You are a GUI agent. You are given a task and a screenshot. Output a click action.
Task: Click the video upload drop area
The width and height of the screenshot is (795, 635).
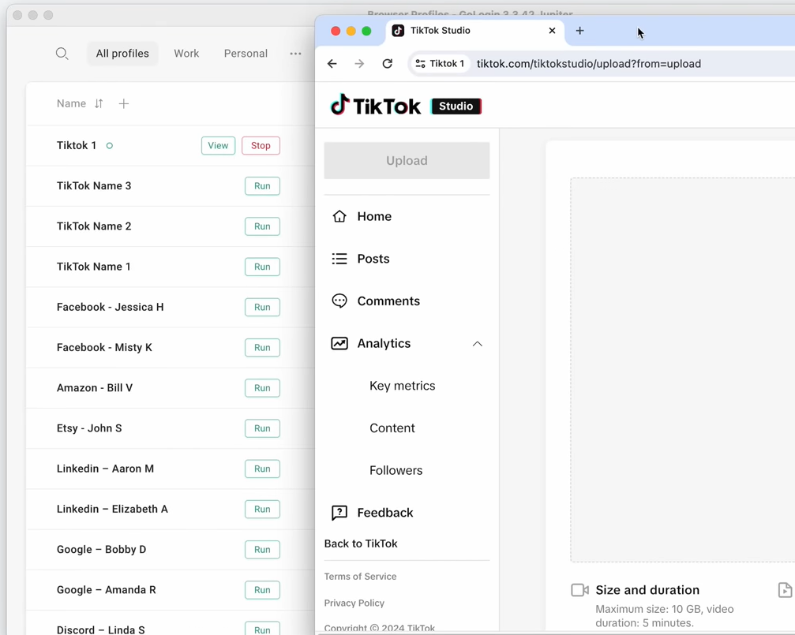click(x=682, y=370)
